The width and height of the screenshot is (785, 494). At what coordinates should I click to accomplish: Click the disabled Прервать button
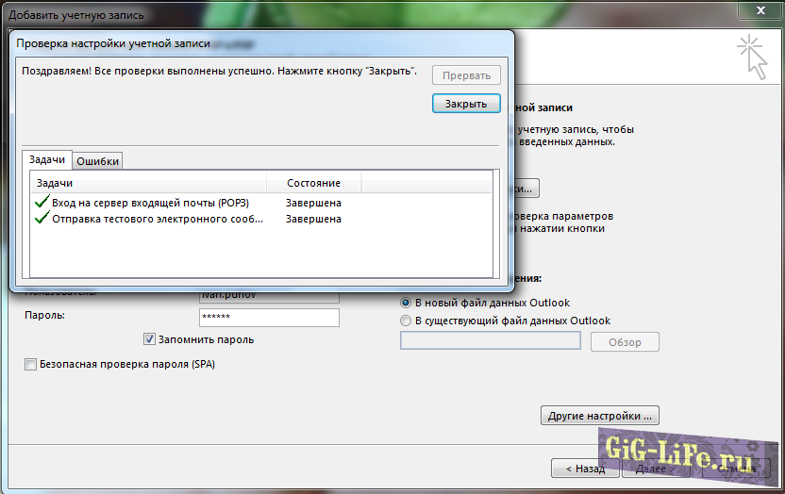[x=466, y=75]
